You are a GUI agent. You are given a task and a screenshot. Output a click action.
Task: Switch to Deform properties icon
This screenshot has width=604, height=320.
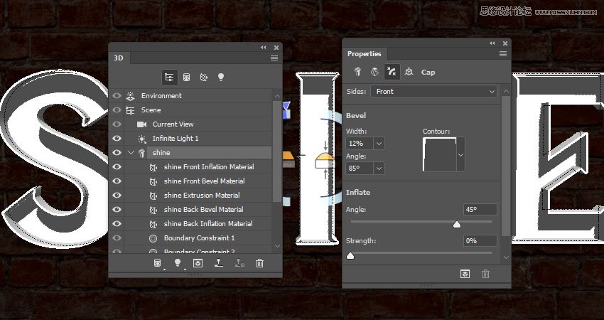click(x=374, y=72)
